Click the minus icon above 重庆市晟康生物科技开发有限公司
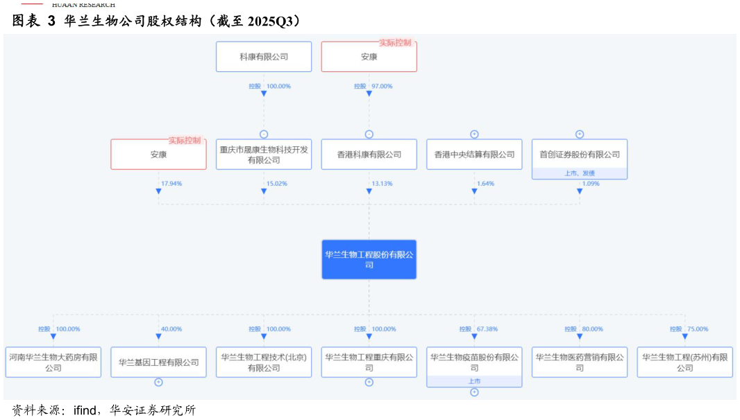 (264, 134)
